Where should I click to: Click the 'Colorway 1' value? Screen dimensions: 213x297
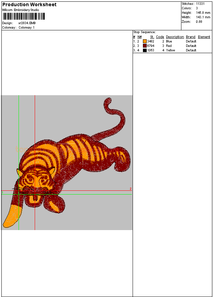26,28
